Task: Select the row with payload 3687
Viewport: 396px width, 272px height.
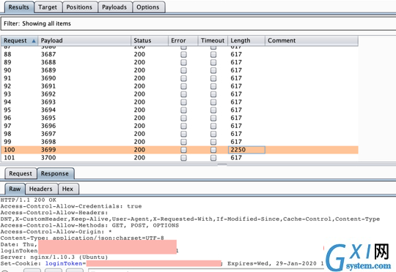Action: (x=180, y=54)
